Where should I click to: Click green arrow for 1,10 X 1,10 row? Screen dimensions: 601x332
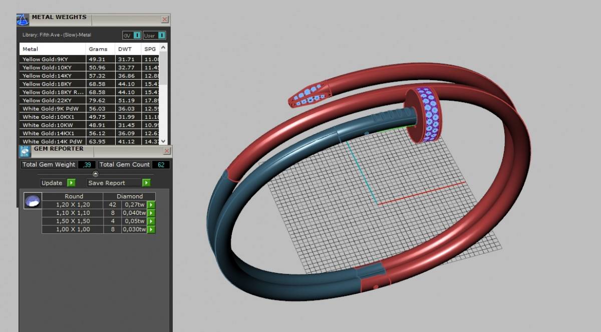151,213
